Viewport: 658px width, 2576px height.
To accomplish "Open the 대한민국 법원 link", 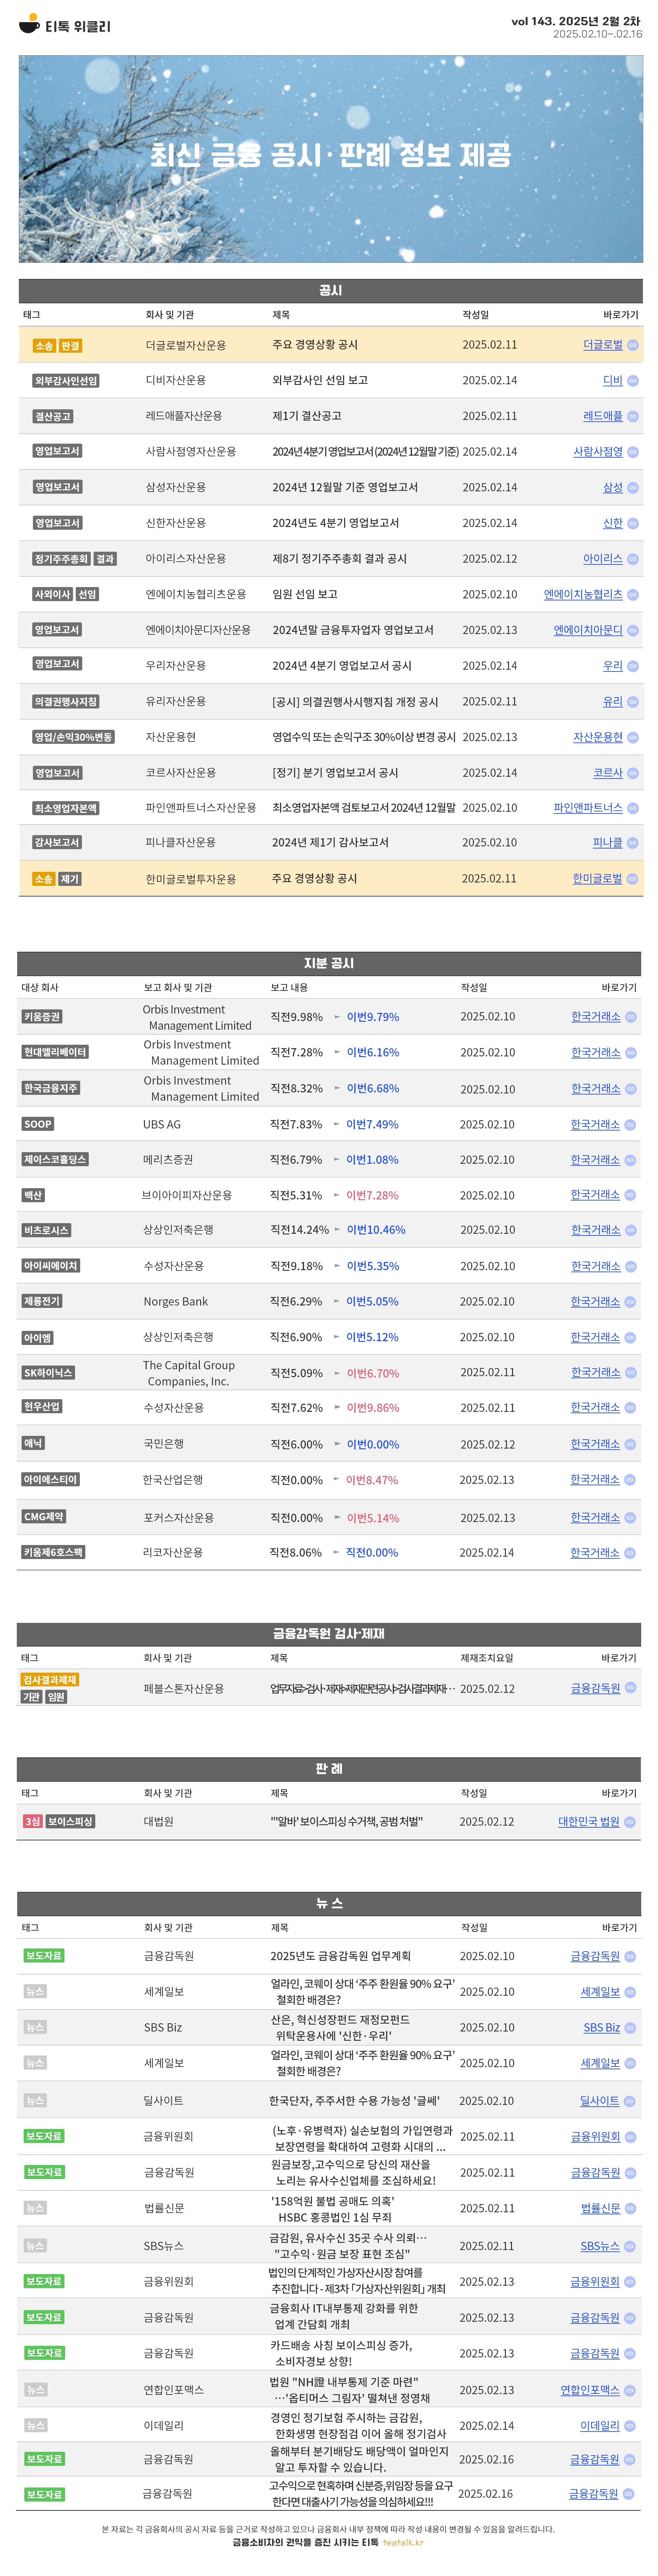I will coord(589,1822).
